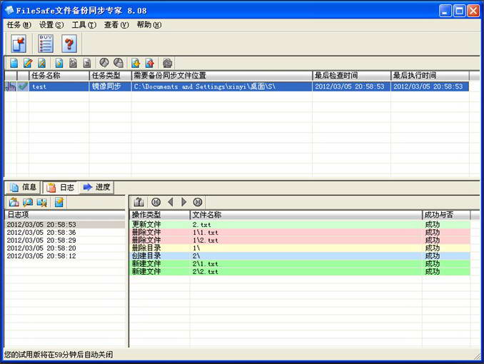Click the red up-arrow export icon

[150, 63]
